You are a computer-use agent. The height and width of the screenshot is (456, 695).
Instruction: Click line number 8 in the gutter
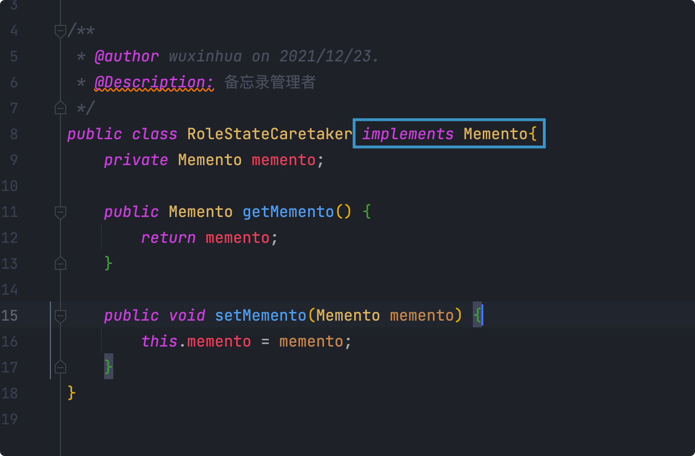click(13, 134)
